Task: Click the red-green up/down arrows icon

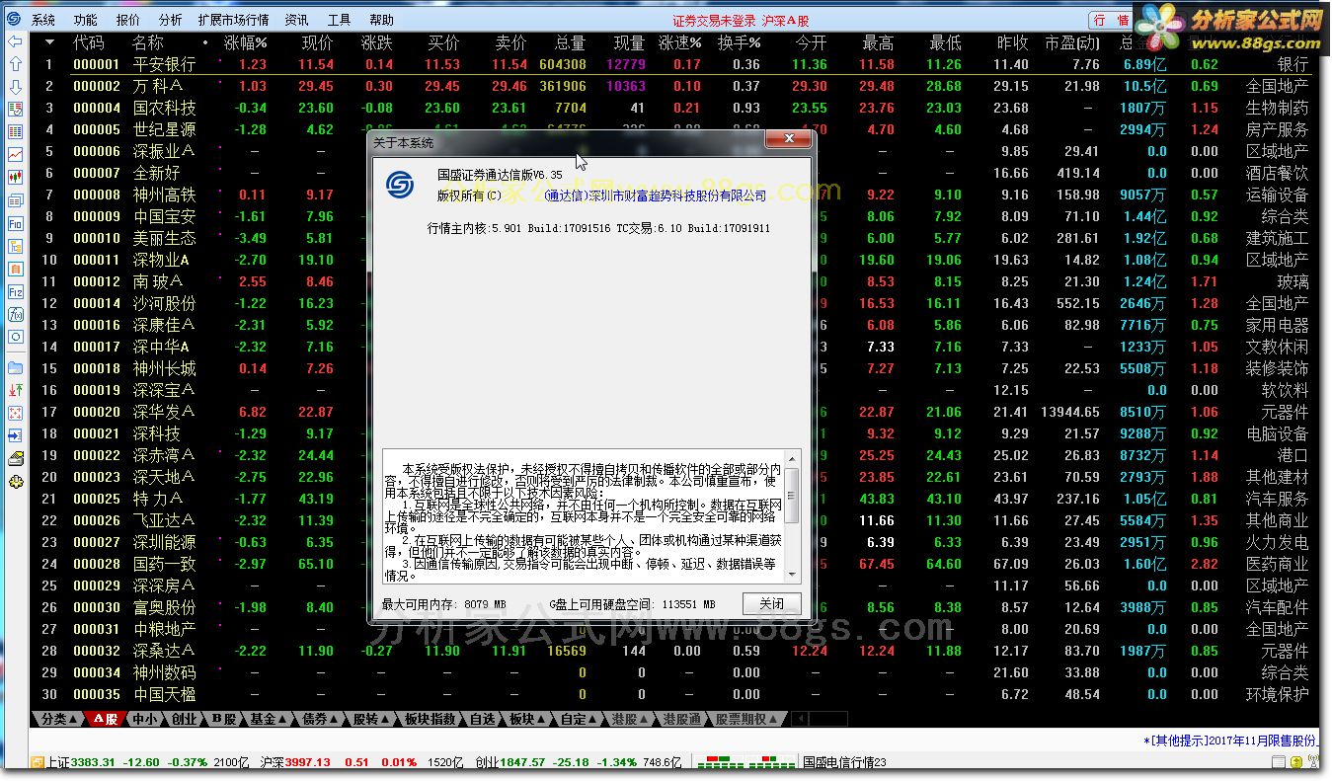Action: tap(15, 390)
